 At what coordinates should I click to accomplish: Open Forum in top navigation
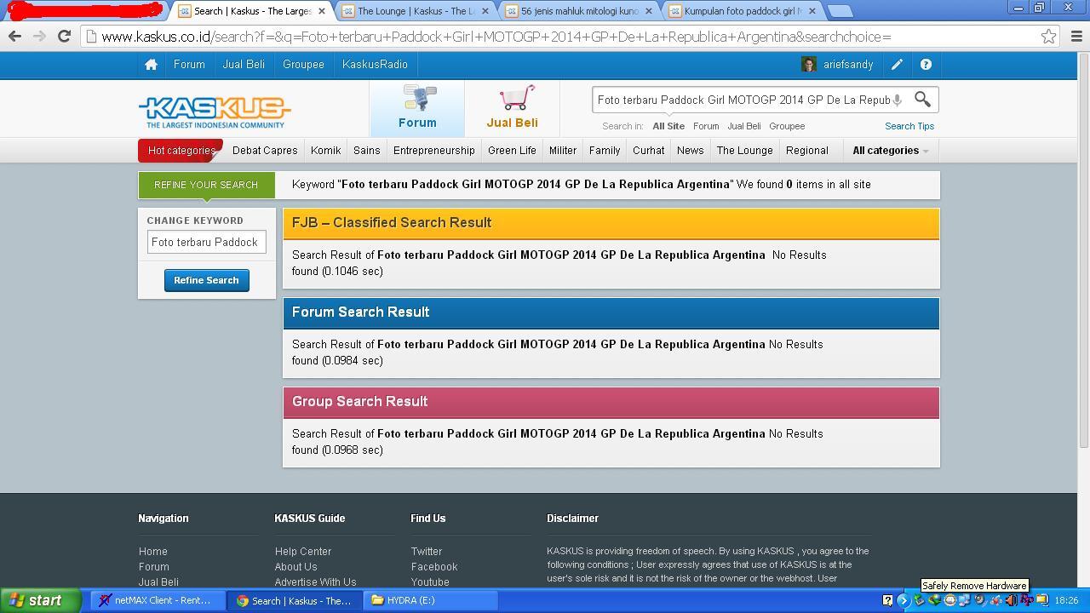point(189,65)
